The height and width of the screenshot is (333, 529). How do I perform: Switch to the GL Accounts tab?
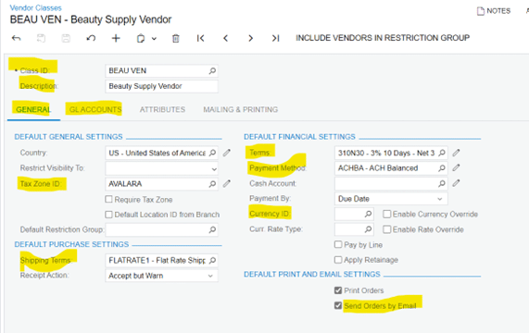(95, 110)
